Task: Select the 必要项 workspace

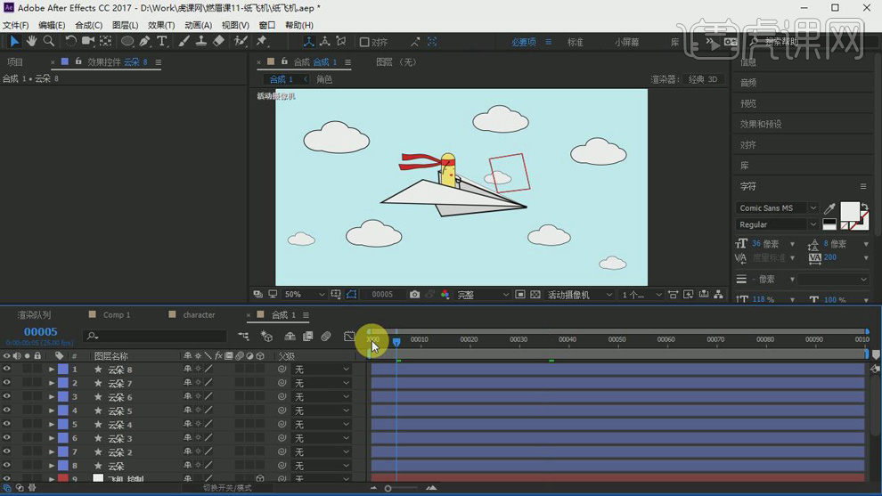Action: [x=524, y=42]
